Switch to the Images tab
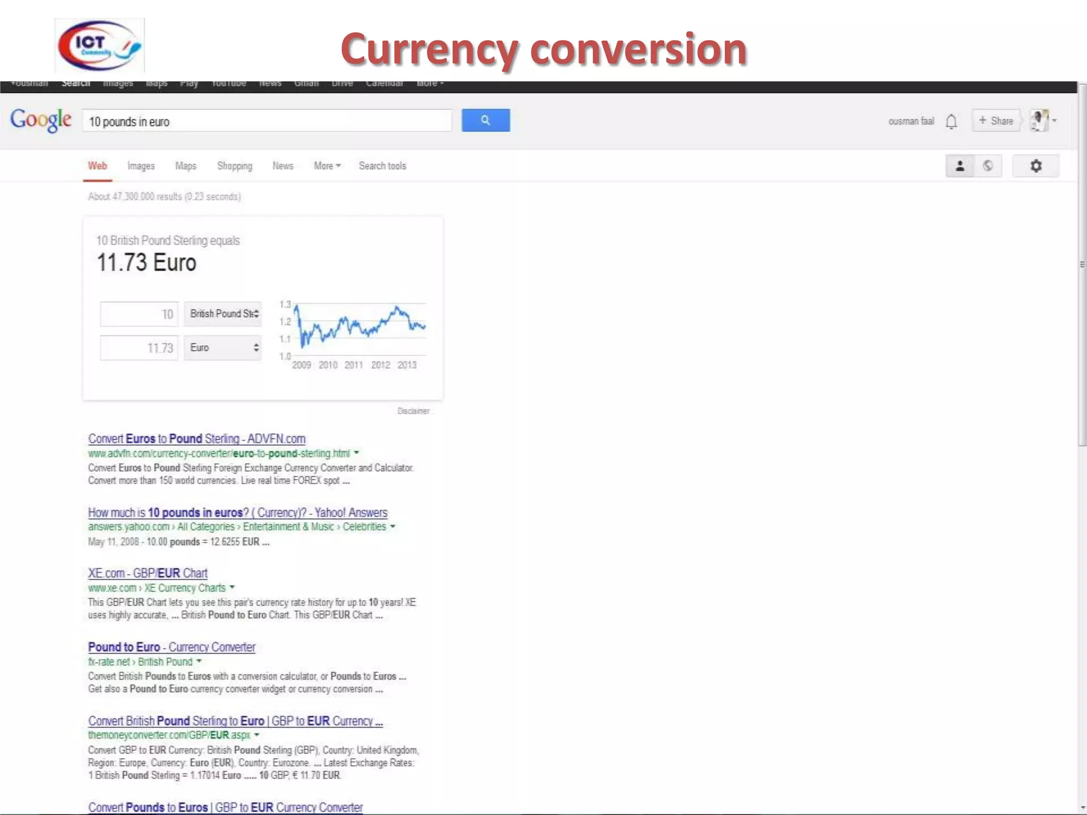Viewport: 1087px width, 815px height. 141,166
